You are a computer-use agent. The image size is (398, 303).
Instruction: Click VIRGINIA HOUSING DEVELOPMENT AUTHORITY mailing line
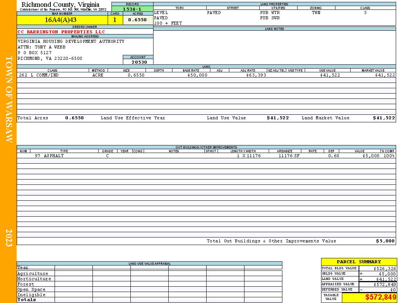71,41
